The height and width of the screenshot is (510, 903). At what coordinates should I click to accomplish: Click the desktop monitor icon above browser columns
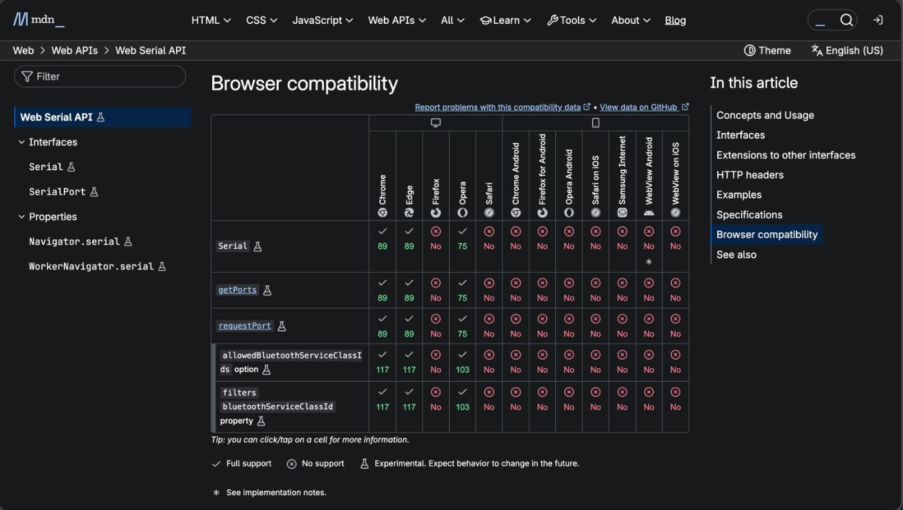435,121
